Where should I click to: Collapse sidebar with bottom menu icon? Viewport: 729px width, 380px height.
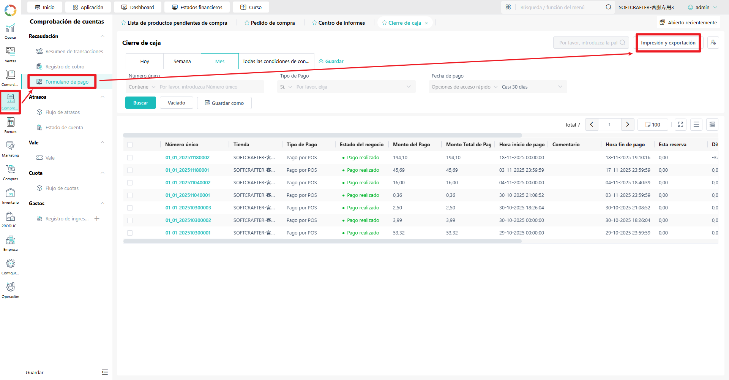tap(105, 372)
